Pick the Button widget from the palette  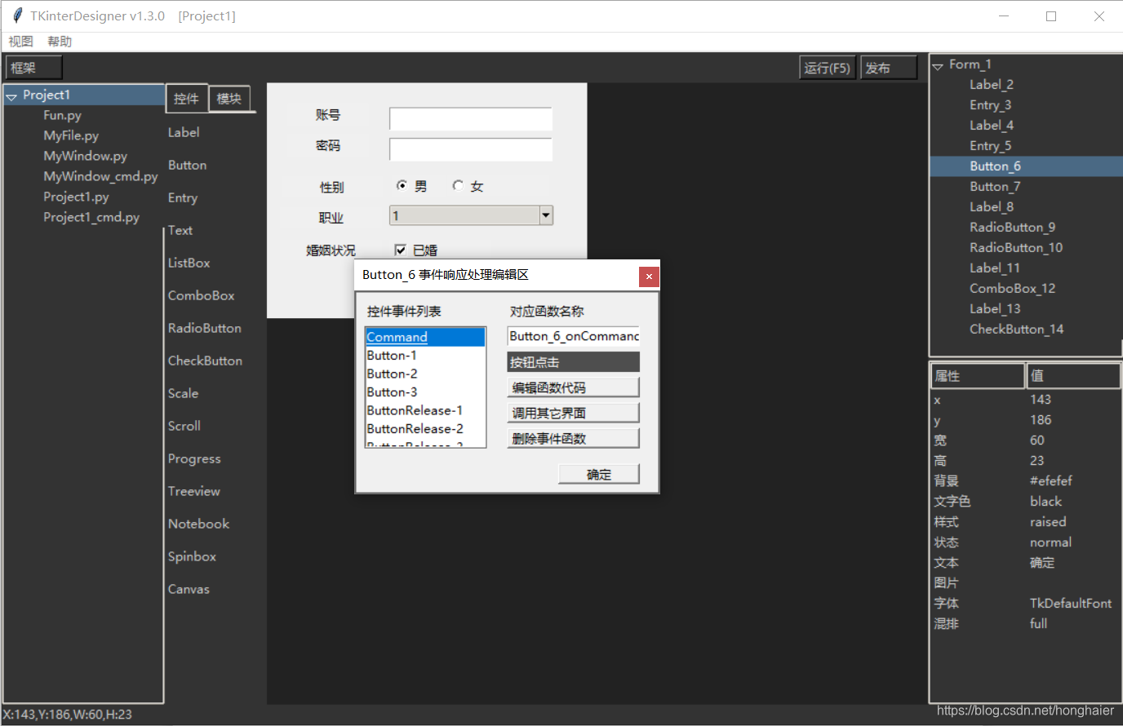coord(187,165)
